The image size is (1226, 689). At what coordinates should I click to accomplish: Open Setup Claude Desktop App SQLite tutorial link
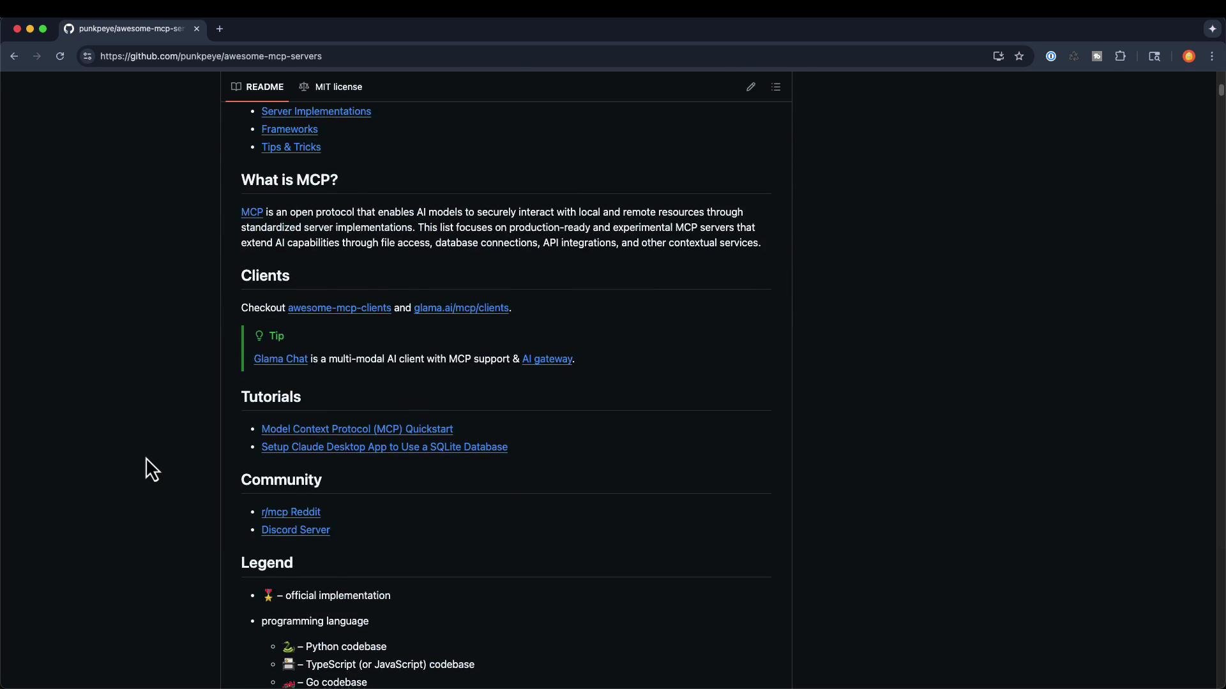[384, 447]
